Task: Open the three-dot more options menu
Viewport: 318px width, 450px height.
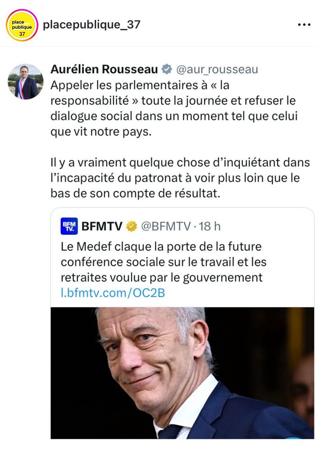Action: click(303, 25)
